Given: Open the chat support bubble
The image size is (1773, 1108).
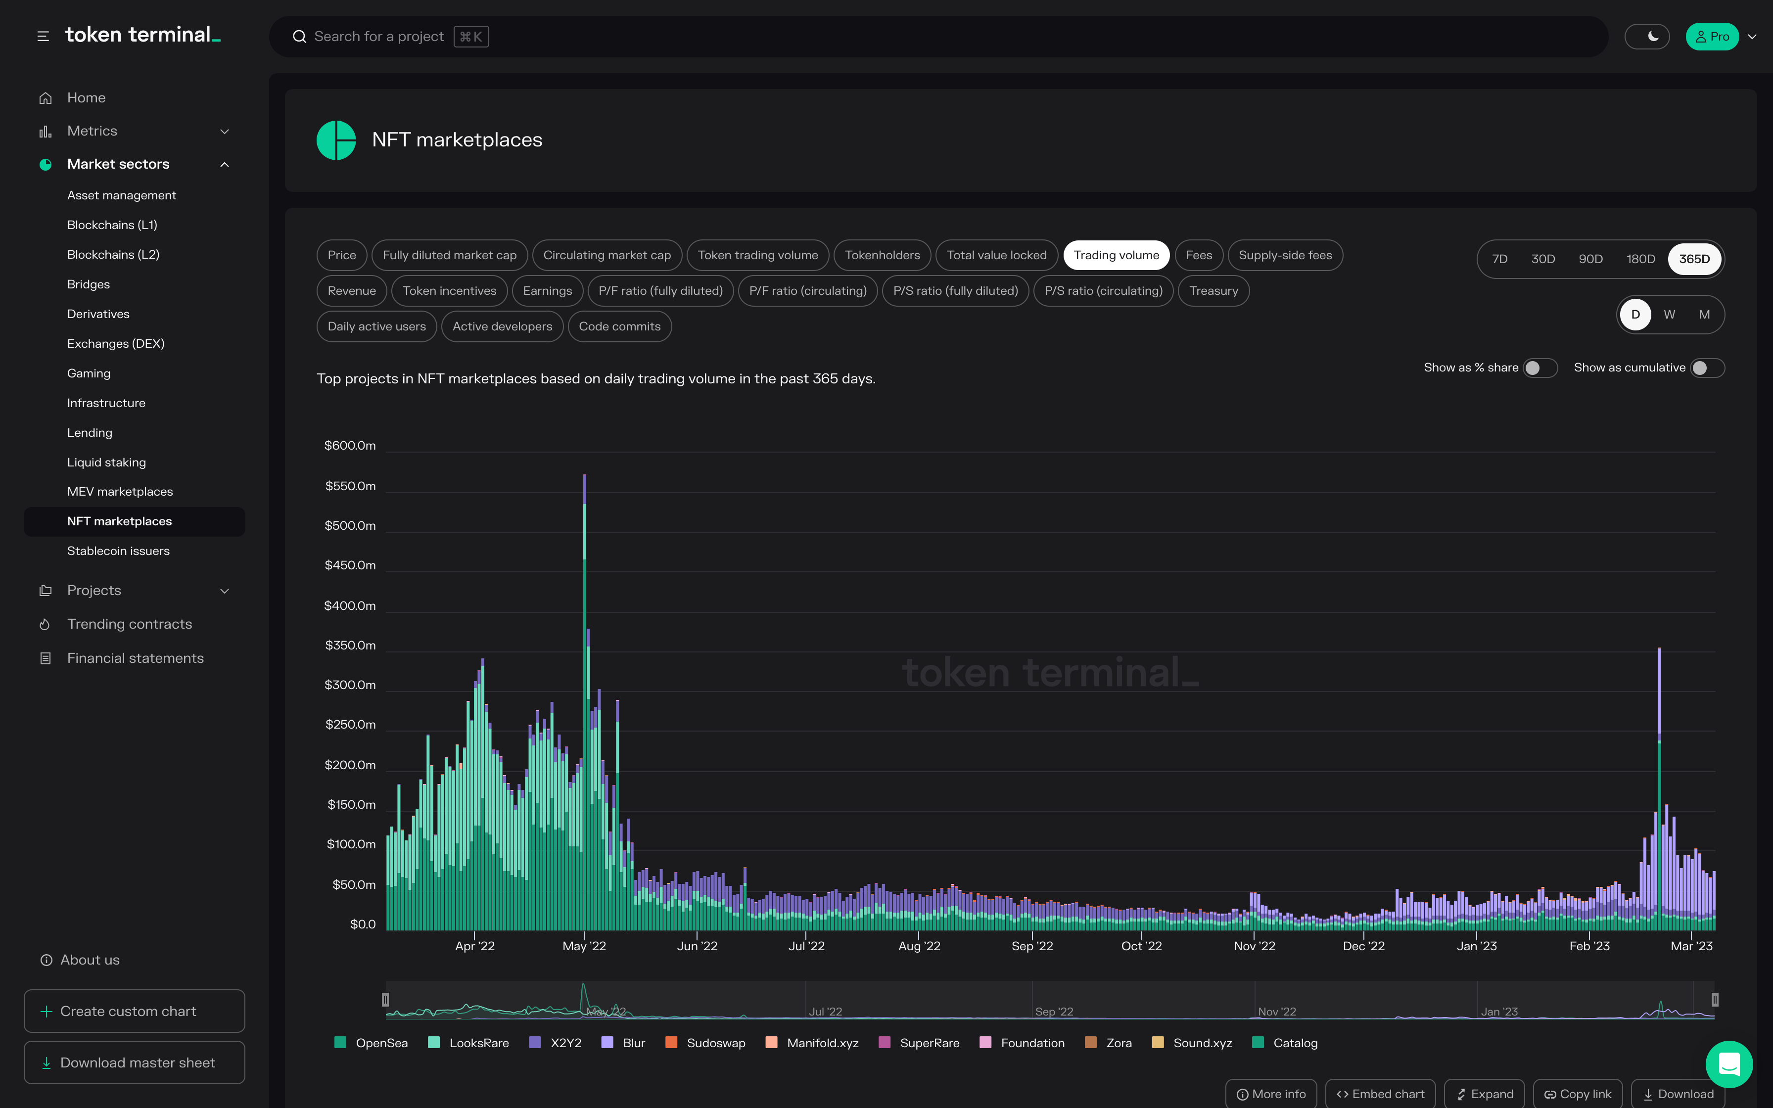Looking at the screenshot, I should click(1728, 1064).
